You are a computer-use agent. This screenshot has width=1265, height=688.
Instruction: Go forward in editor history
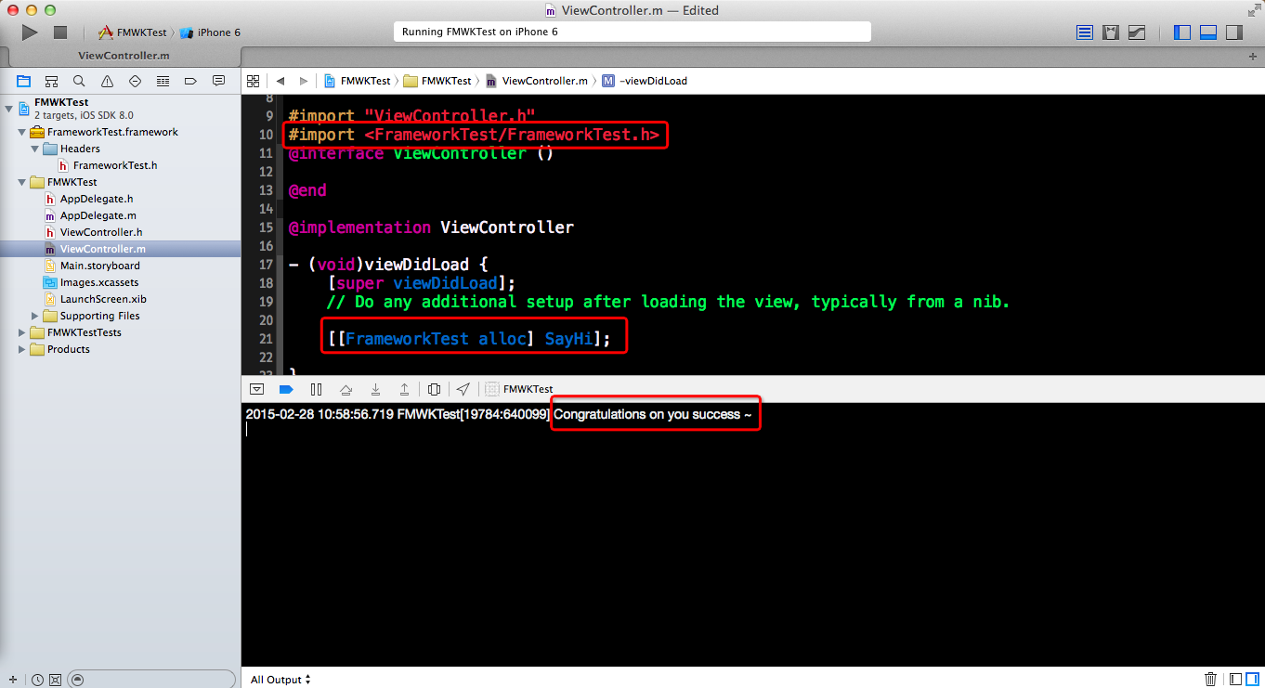tap(304, 81)
